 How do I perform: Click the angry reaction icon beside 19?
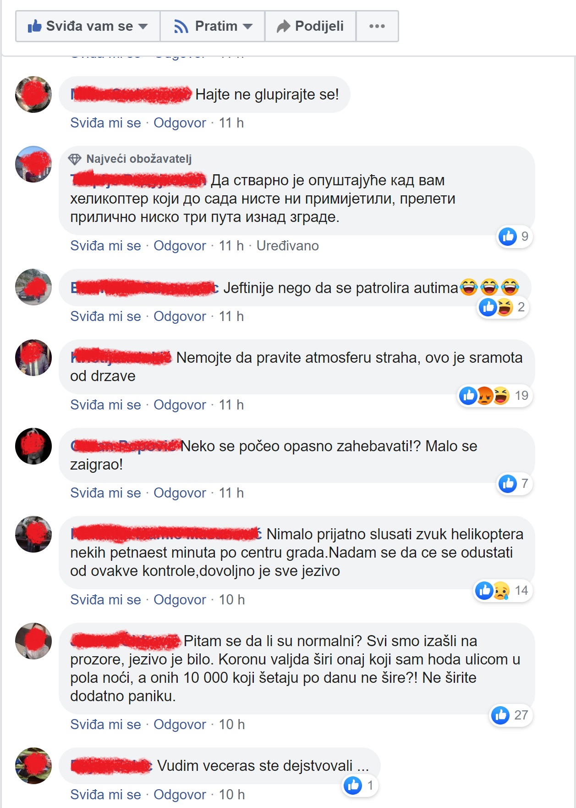[x=485, y=396]
